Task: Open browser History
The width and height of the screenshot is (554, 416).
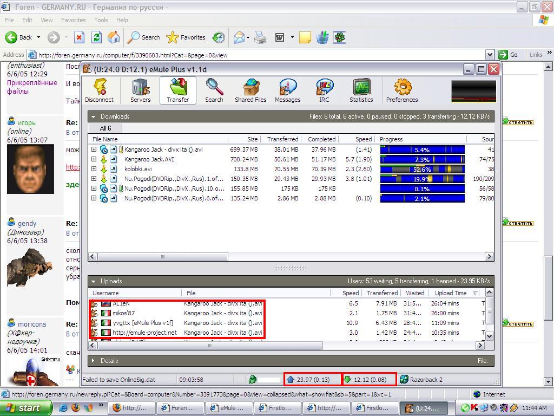Action: click(x=219, y=37)
